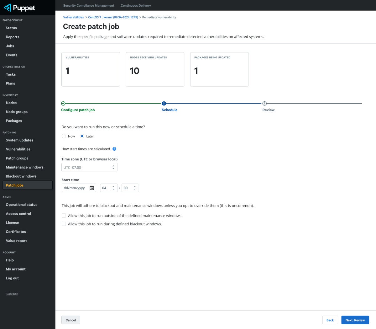This screenshot has width=376, height=329.
Task: Click the minutes field stepper arrows
Action: (x=135, y=188)
